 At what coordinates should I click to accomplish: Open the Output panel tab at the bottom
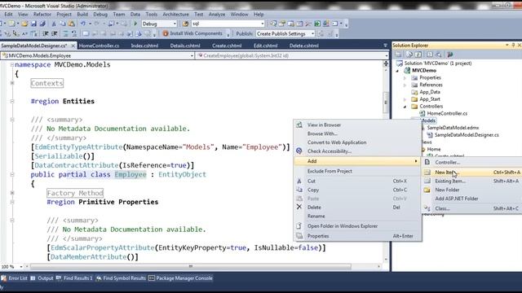[x=42, y=278]
